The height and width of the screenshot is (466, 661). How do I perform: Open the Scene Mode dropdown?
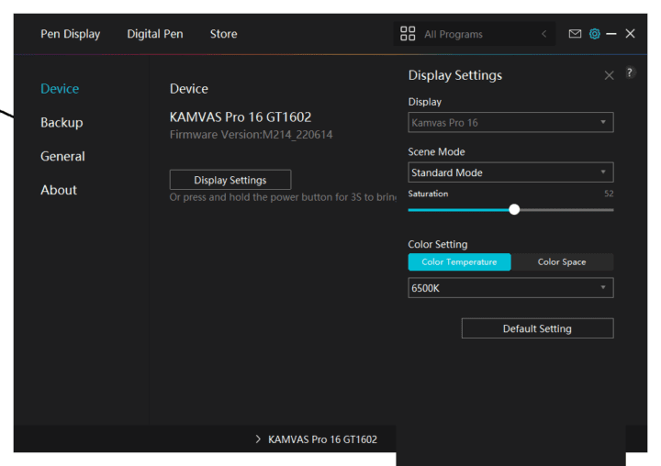pos(510,172)
